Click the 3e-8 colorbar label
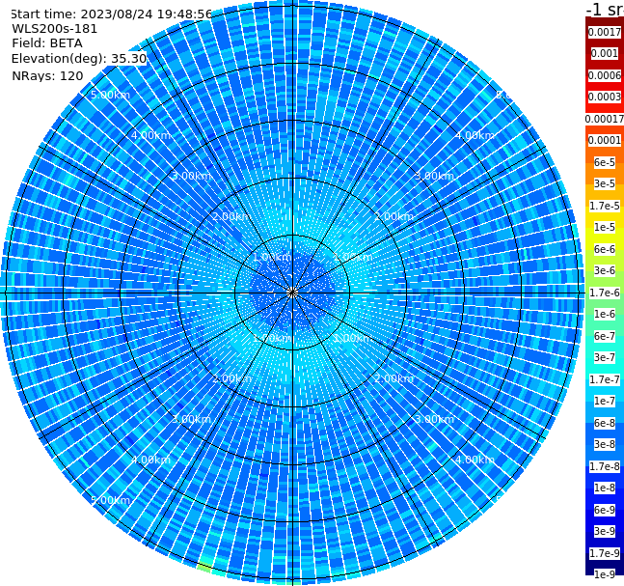 (x=605, y=444)
